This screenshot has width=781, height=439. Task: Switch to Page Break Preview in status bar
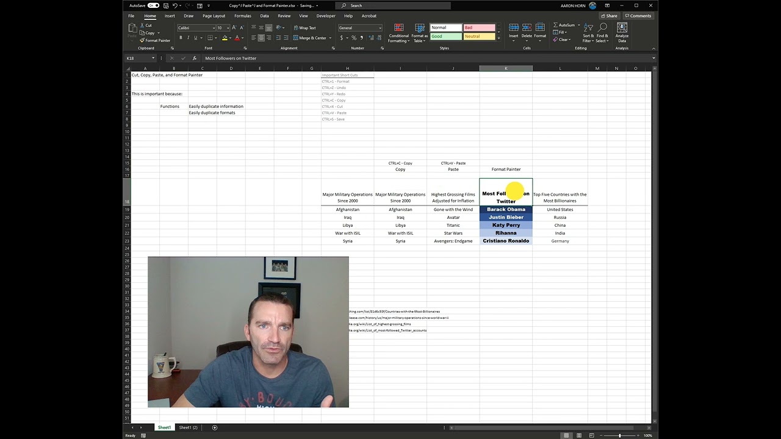[x=591, y=435]
